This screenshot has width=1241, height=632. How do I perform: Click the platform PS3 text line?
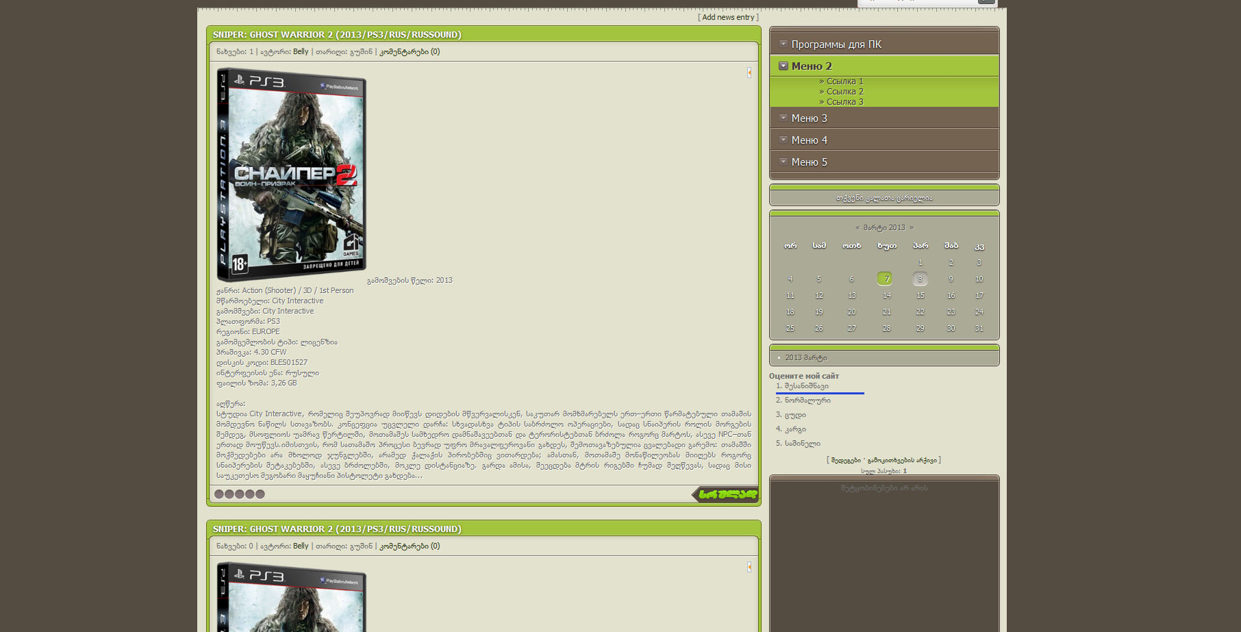248,321
